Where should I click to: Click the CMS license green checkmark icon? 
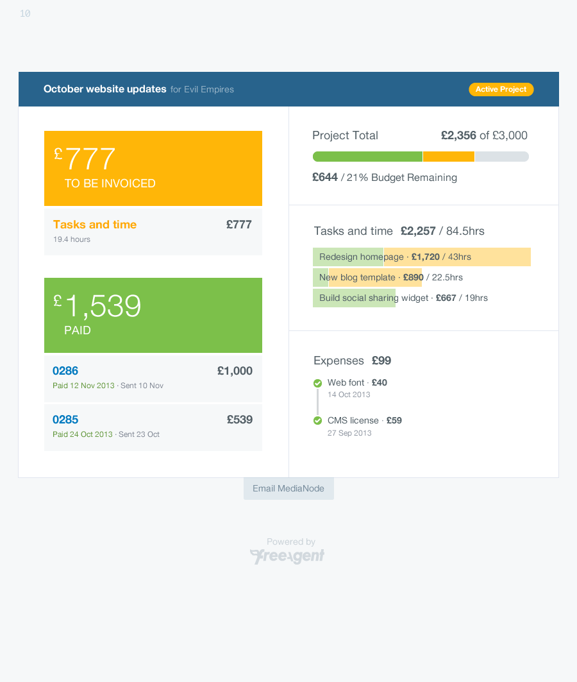tap(317, 421)
